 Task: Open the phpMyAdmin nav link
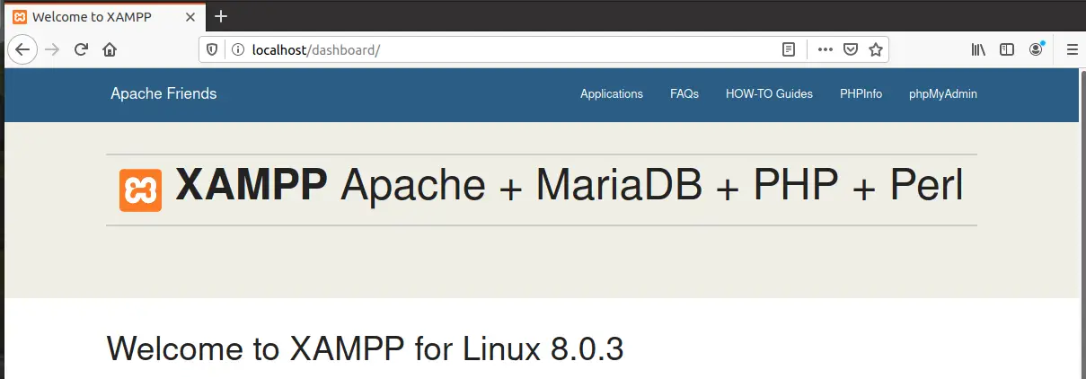tap(943, 93)
